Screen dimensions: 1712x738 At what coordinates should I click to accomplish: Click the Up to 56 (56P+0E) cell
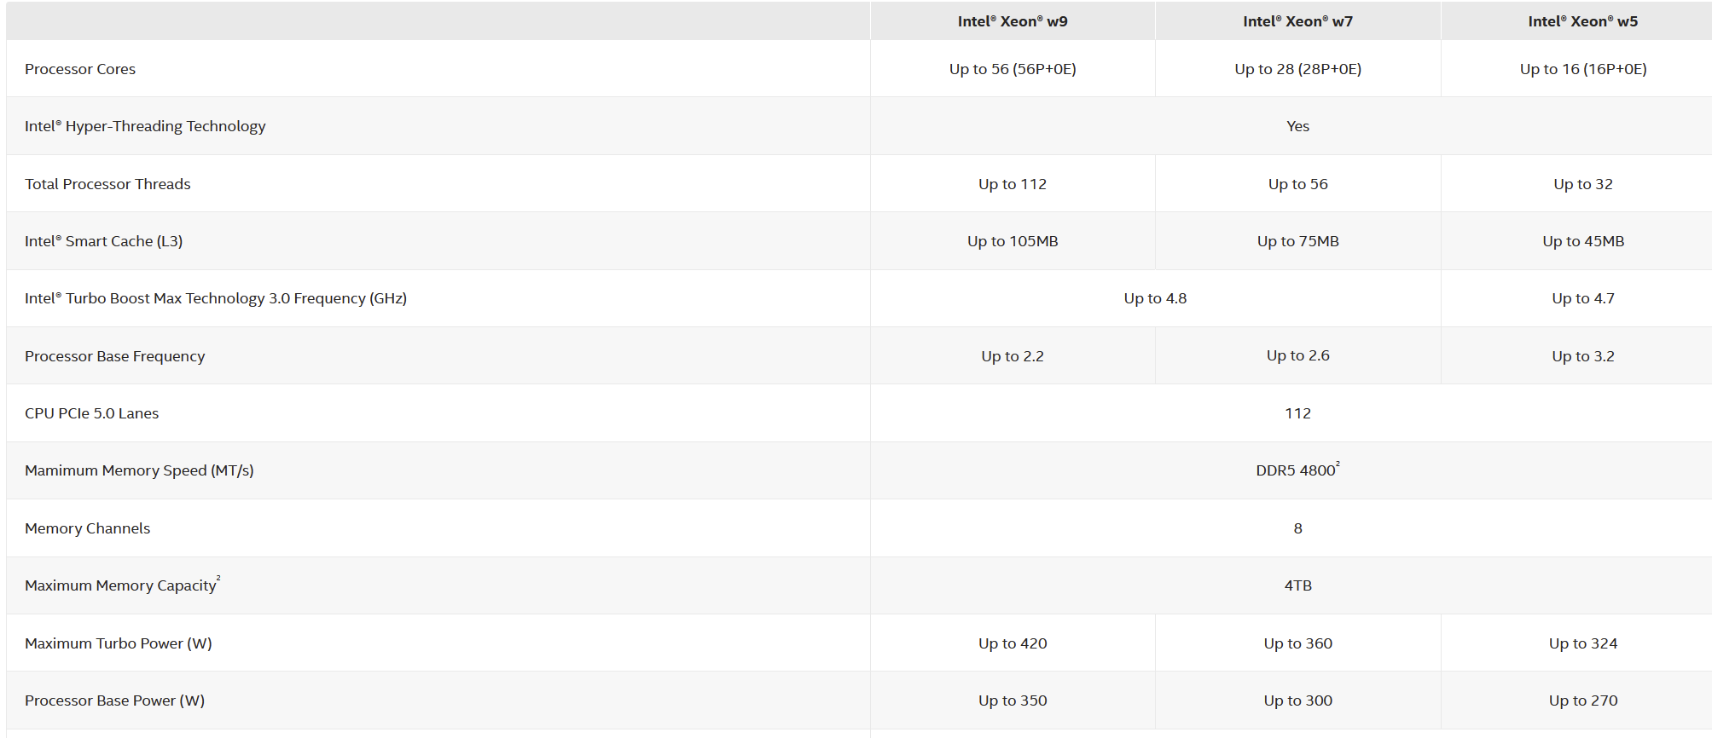coord(1013,69)
